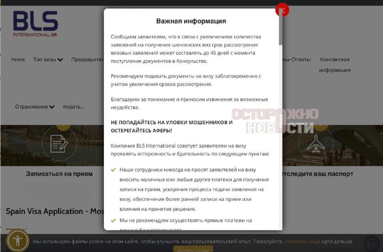Viewport: 383px width, 252px height.
Task: Click the Читать далее cookie button
Action: click(x=193, y=250)
